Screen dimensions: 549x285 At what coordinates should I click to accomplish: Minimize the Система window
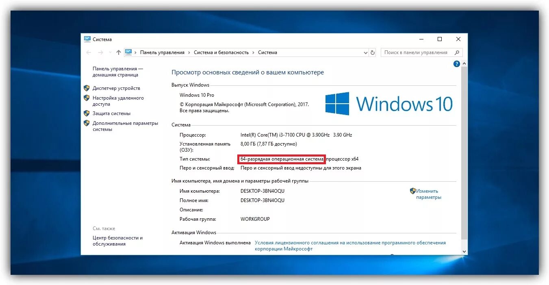click(x=421, y=39)
